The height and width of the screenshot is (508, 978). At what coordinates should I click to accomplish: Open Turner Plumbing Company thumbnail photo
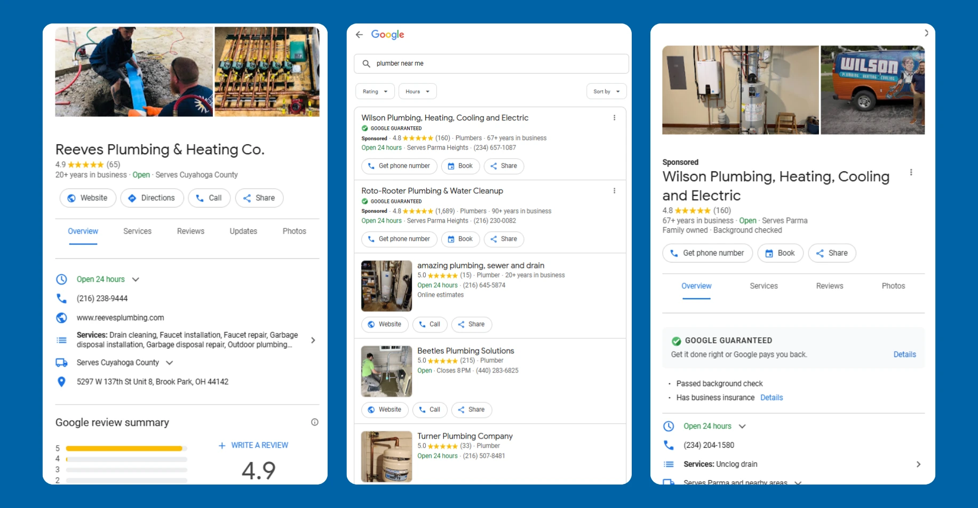click(387, 457)
